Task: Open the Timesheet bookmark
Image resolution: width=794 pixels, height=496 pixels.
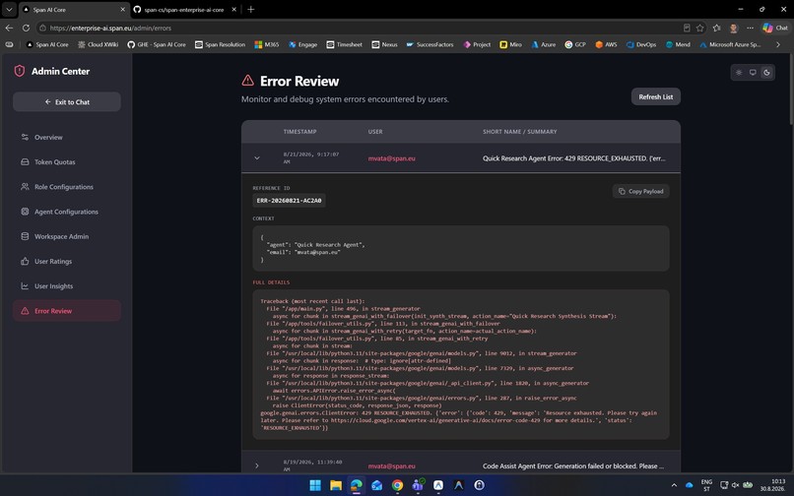Action: 345,44
